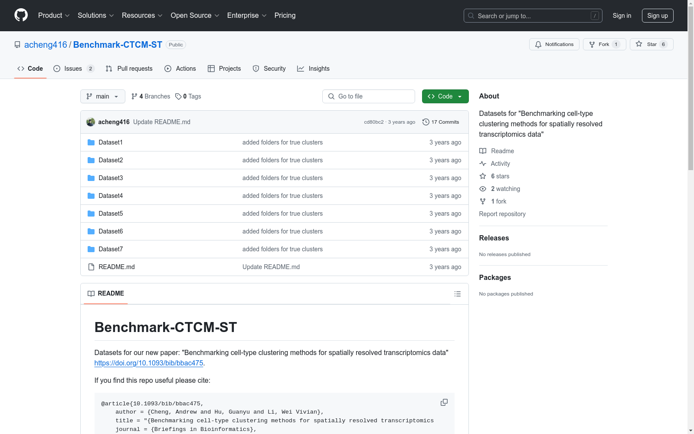
Task: Click the Go to file input
Action: tap(369, 96)
